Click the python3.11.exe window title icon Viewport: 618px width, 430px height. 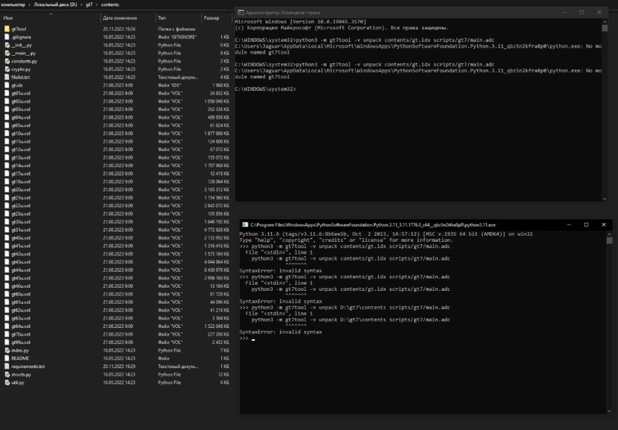click(x=245, y=225)
